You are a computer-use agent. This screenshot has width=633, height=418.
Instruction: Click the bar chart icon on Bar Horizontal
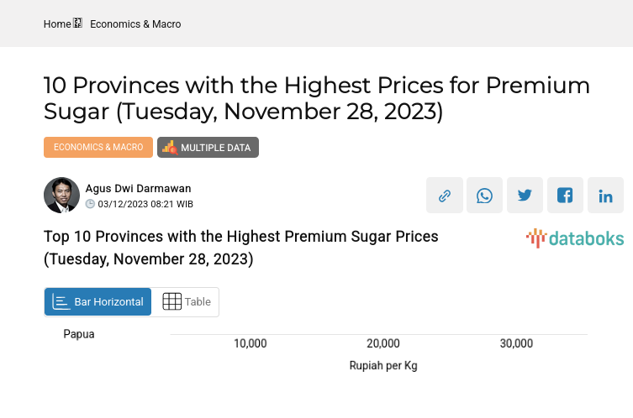coord(61,302)
